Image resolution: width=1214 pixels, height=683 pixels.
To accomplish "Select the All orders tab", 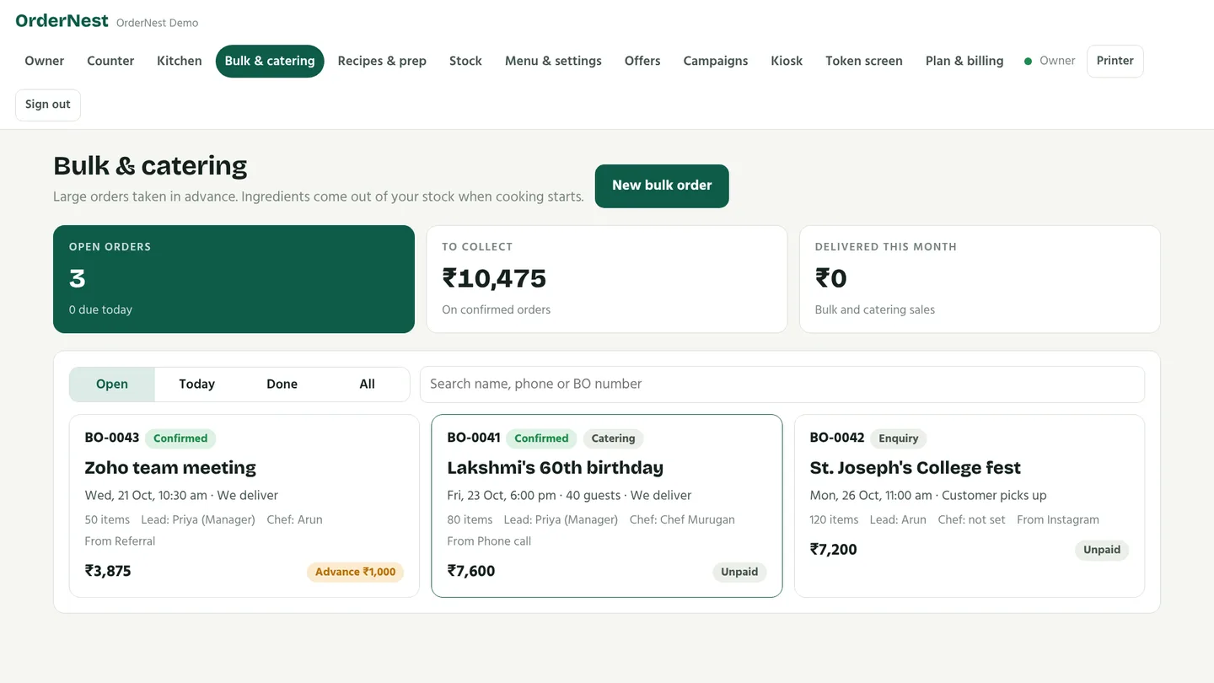I will click(367, 384).
